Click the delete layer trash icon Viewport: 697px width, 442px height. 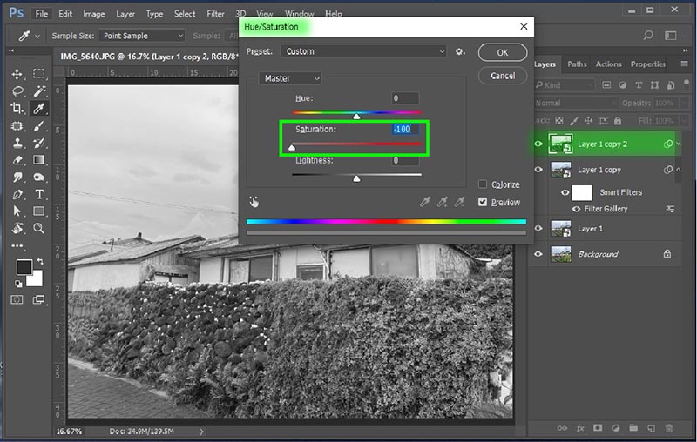pos(669,428)
